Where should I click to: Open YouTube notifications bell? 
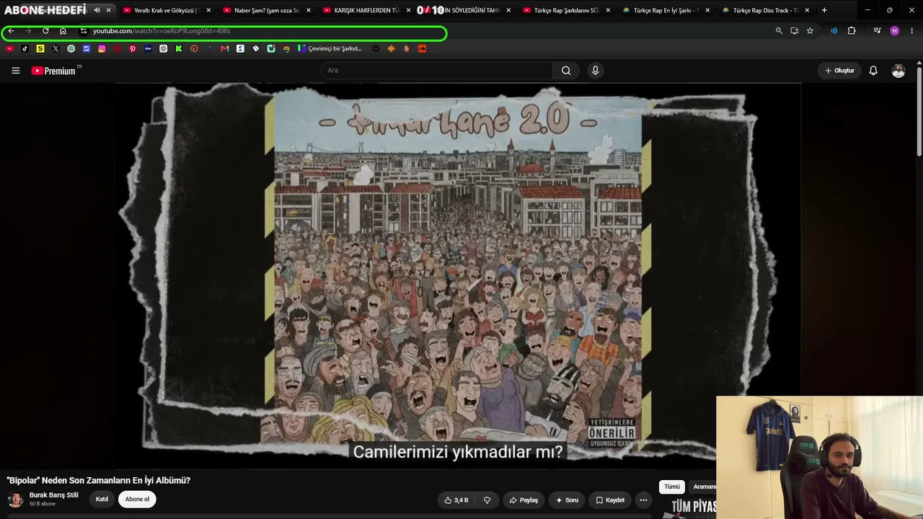(873, 71)
